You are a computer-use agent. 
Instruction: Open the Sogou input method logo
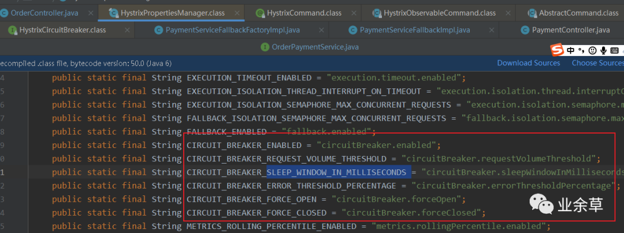[x=557, y=50]
